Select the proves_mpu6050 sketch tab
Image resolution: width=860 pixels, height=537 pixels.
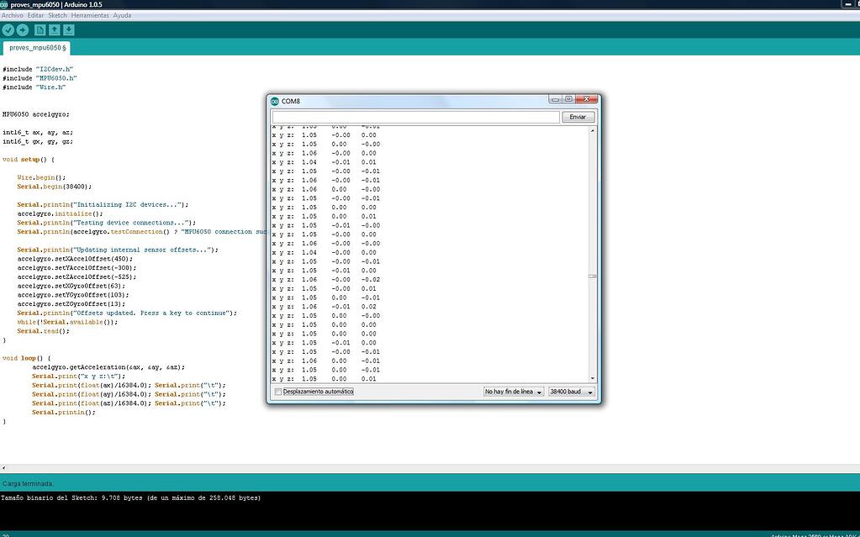point(37,48)
